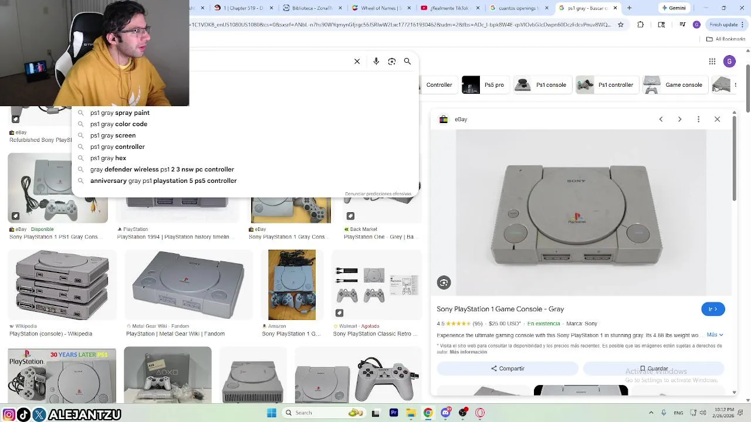Click the large gray PlayStation preview image
This screenshot has width=751, height=422.
tap(581, 213)
